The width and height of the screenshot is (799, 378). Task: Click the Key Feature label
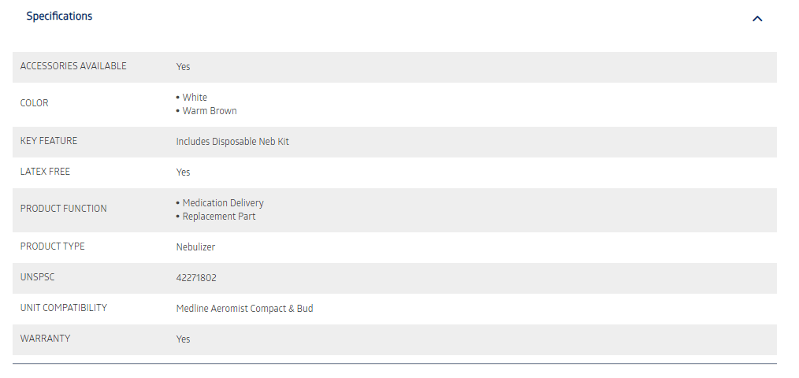click(48, 141)
